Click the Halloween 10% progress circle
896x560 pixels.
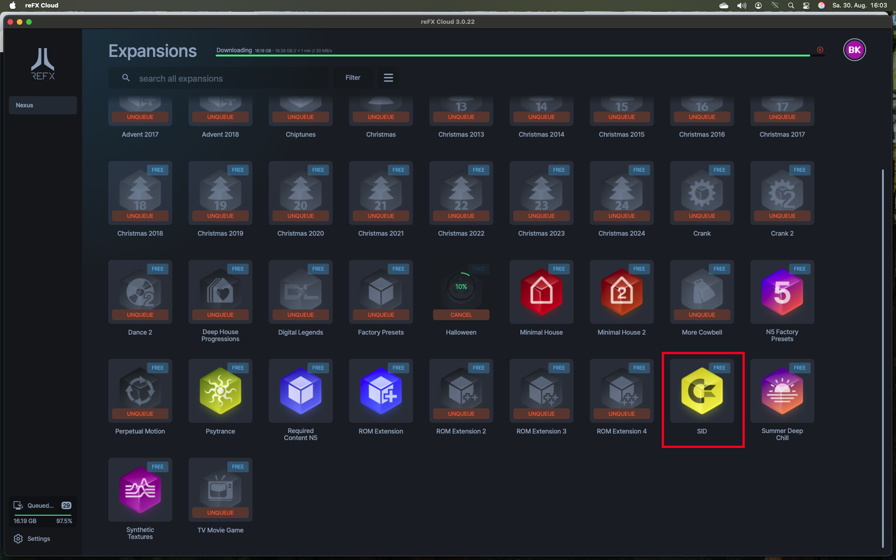click(461, 287)
